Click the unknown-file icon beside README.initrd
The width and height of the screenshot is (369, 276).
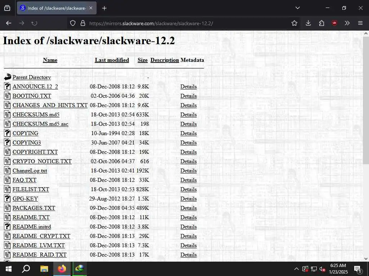coord(7,226)
